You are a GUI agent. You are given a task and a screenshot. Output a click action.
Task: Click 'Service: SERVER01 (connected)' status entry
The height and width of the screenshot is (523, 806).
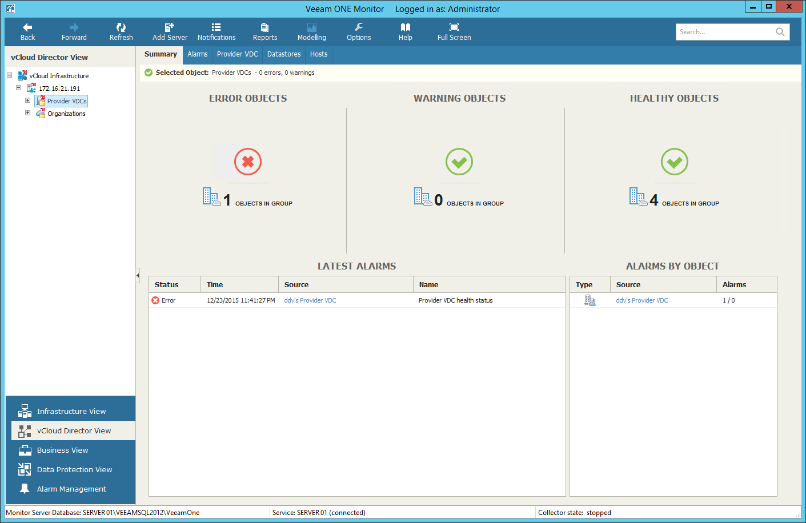tap(319, 513)
